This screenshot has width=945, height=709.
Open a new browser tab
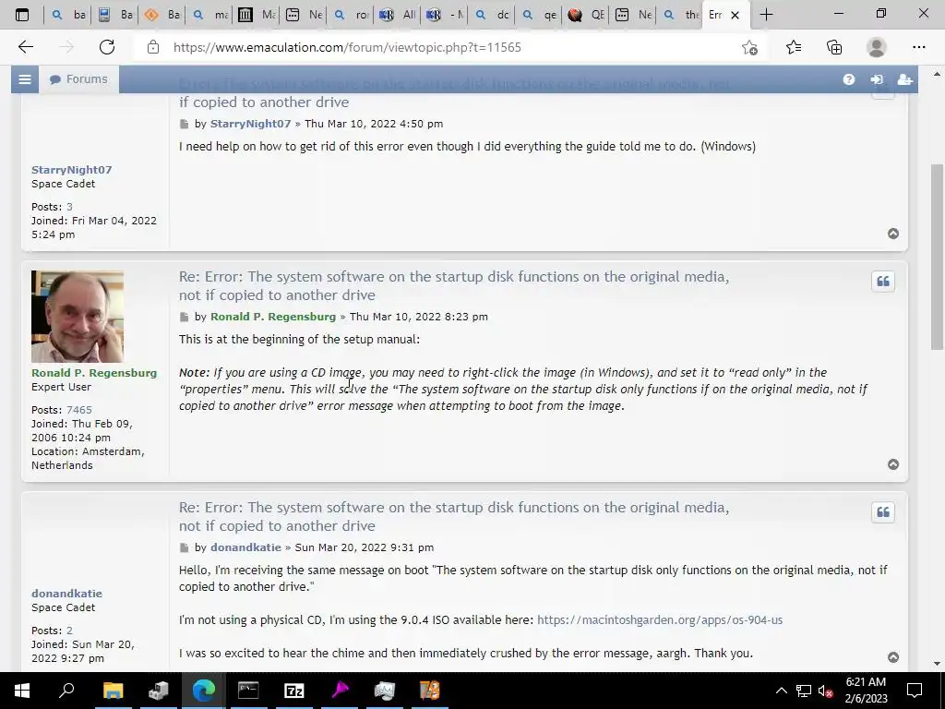click(766, 15)
